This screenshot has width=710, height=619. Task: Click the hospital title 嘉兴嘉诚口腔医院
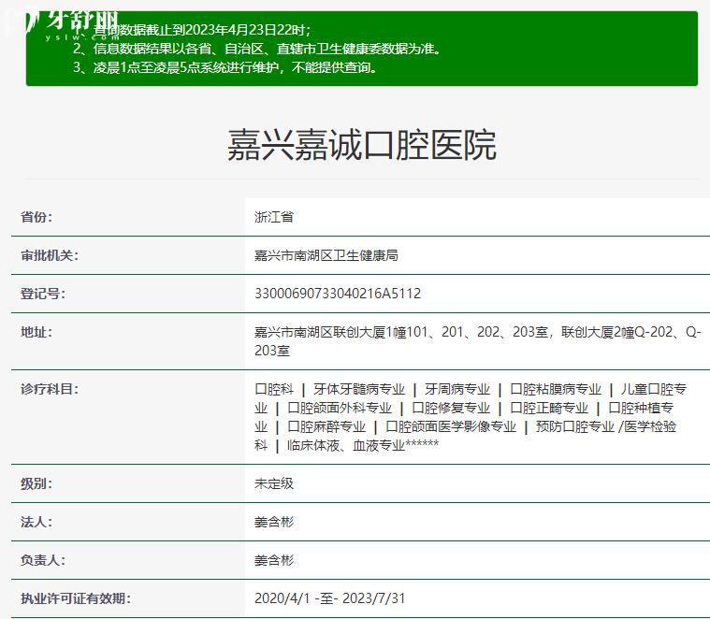(x=361, y=145)
